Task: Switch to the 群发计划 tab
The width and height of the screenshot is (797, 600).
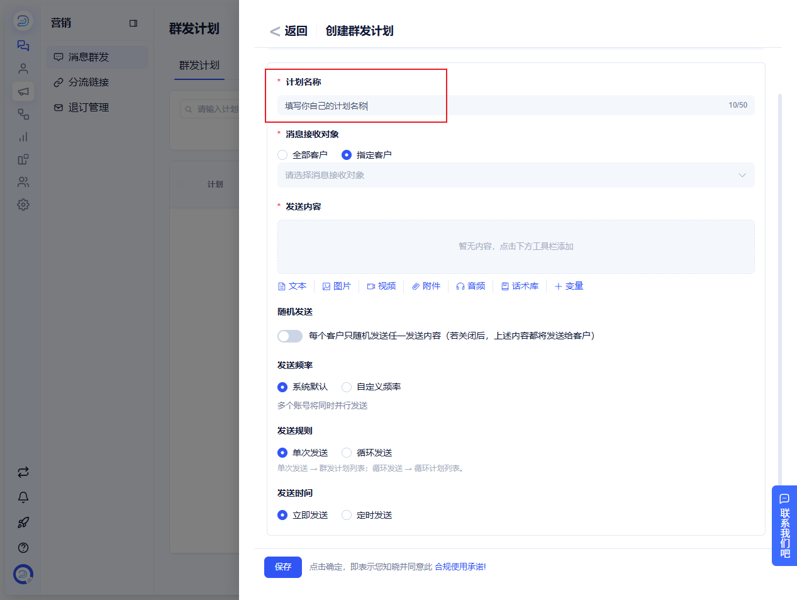Action: (x=199, y=65)
